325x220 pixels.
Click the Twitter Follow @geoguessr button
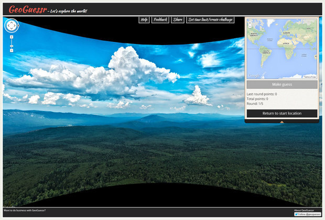click(308, 214)
